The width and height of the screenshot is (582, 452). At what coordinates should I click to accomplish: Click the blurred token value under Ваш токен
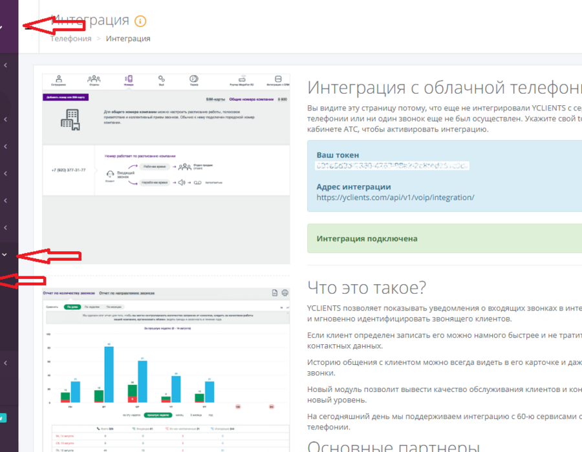pos(393,165)
